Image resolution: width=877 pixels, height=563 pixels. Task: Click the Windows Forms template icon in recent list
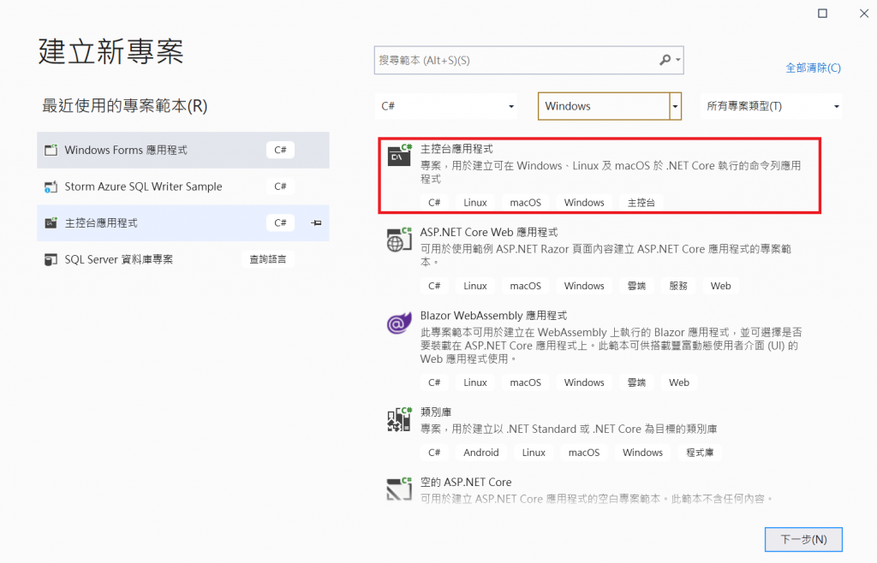(x=51, y=150)
